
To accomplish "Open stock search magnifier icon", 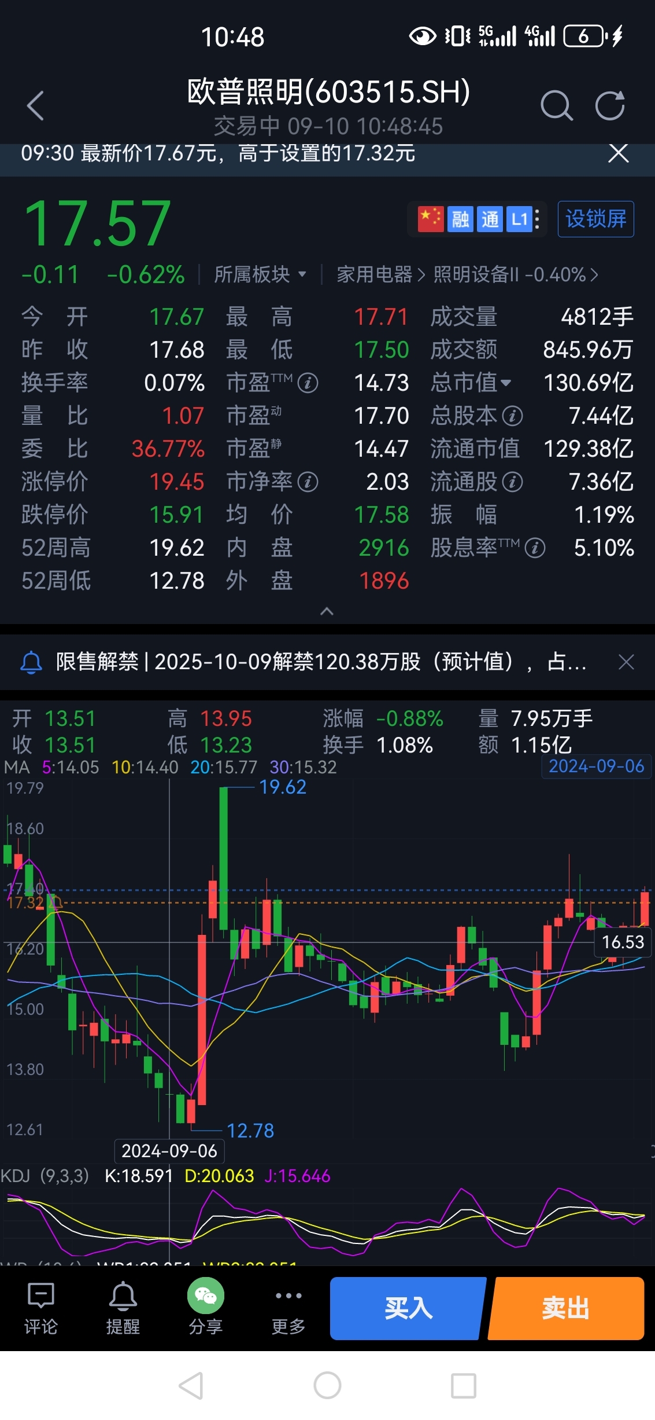I will [556, 105].
